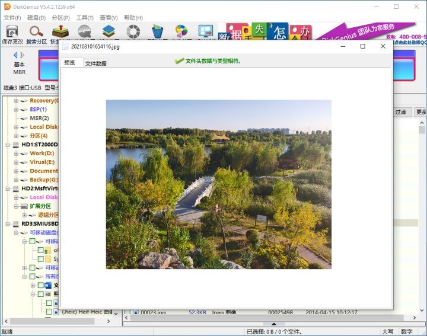This screenshot has height=336, width=427.
Task: Open the 分区(P) menu
Action: (60, 18)
